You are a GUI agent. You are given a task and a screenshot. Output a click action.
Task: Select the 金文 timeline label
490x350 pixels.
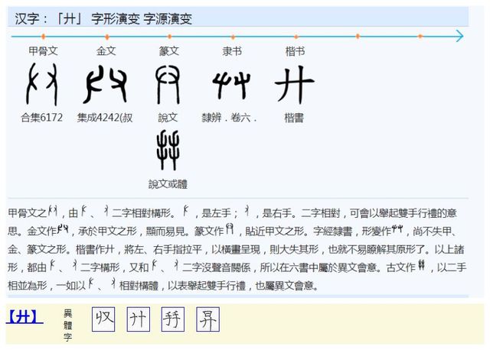[x=106, y=51]
